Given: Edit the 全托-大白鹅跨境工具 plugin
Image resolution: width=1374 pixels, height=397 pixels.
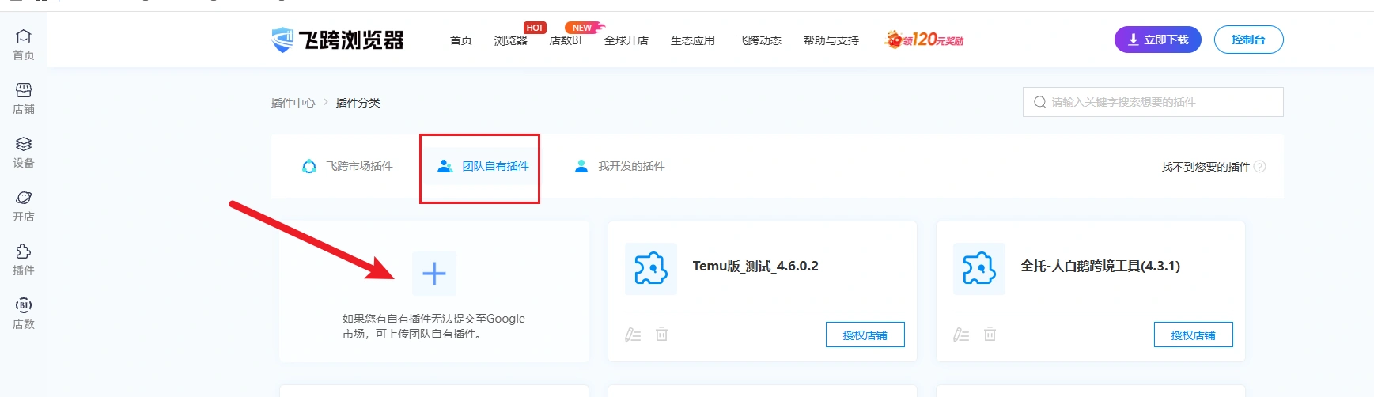Looking at the screenshot, I should pyautogui.click(x=961, y=335).
